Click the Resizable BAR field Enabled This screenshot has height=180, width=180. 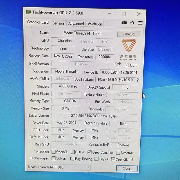click(123, 145)
